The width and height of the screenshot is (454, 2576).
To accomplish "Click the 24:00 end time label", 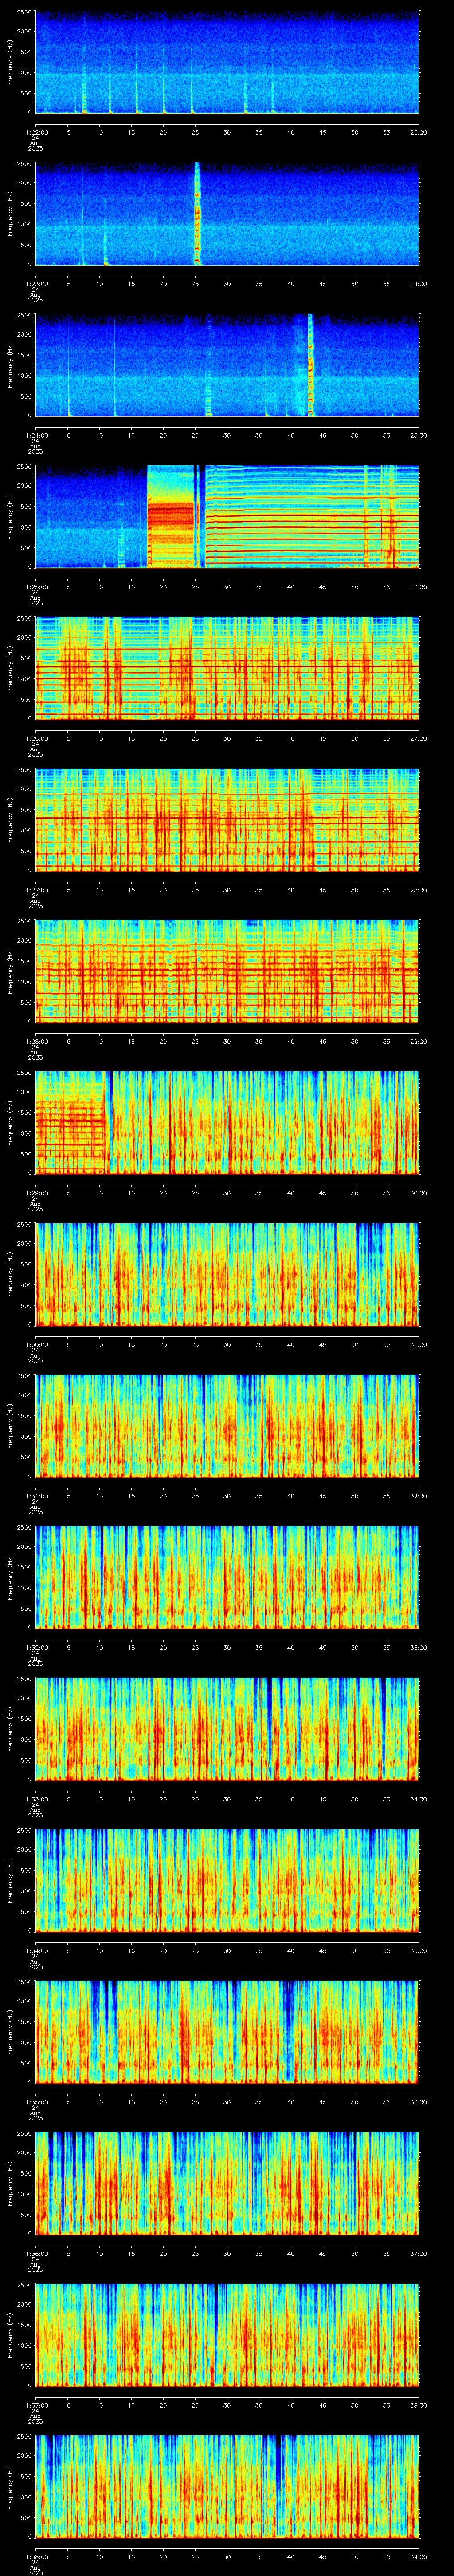I will tap(418, 284).
